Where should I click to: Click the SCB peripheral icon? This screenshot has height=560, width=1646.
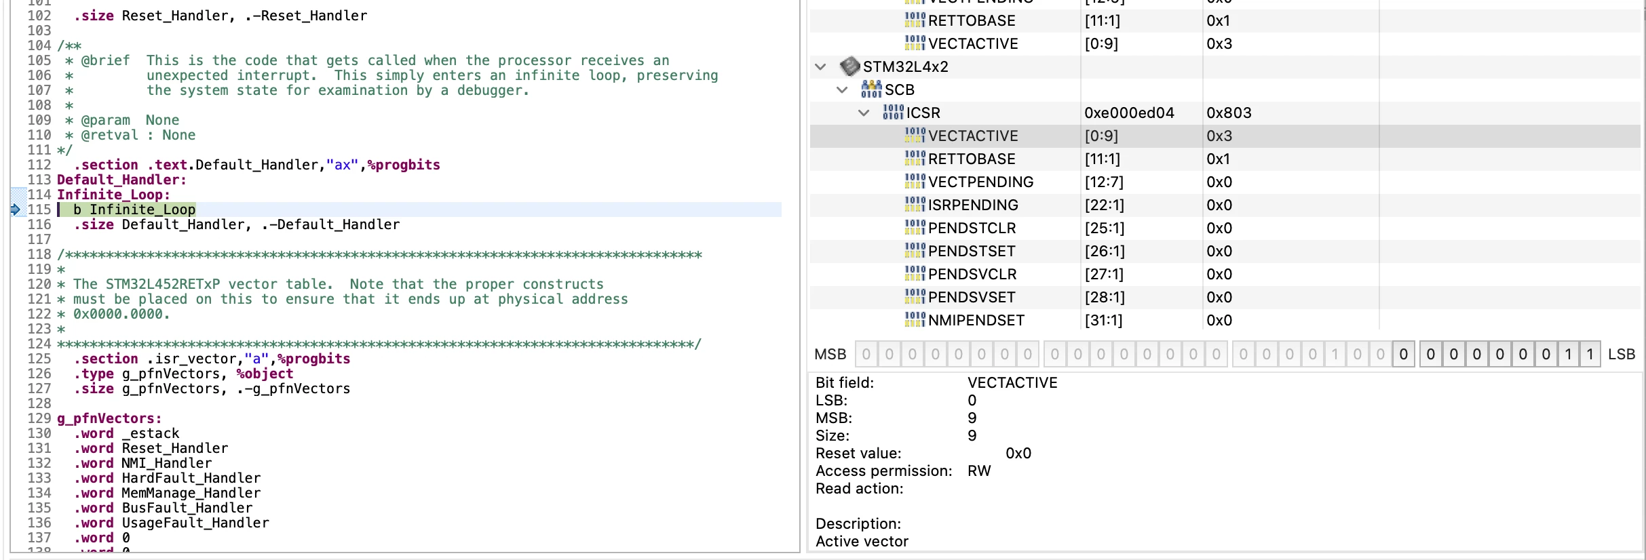pyautogui.click(x=871, y=89)
